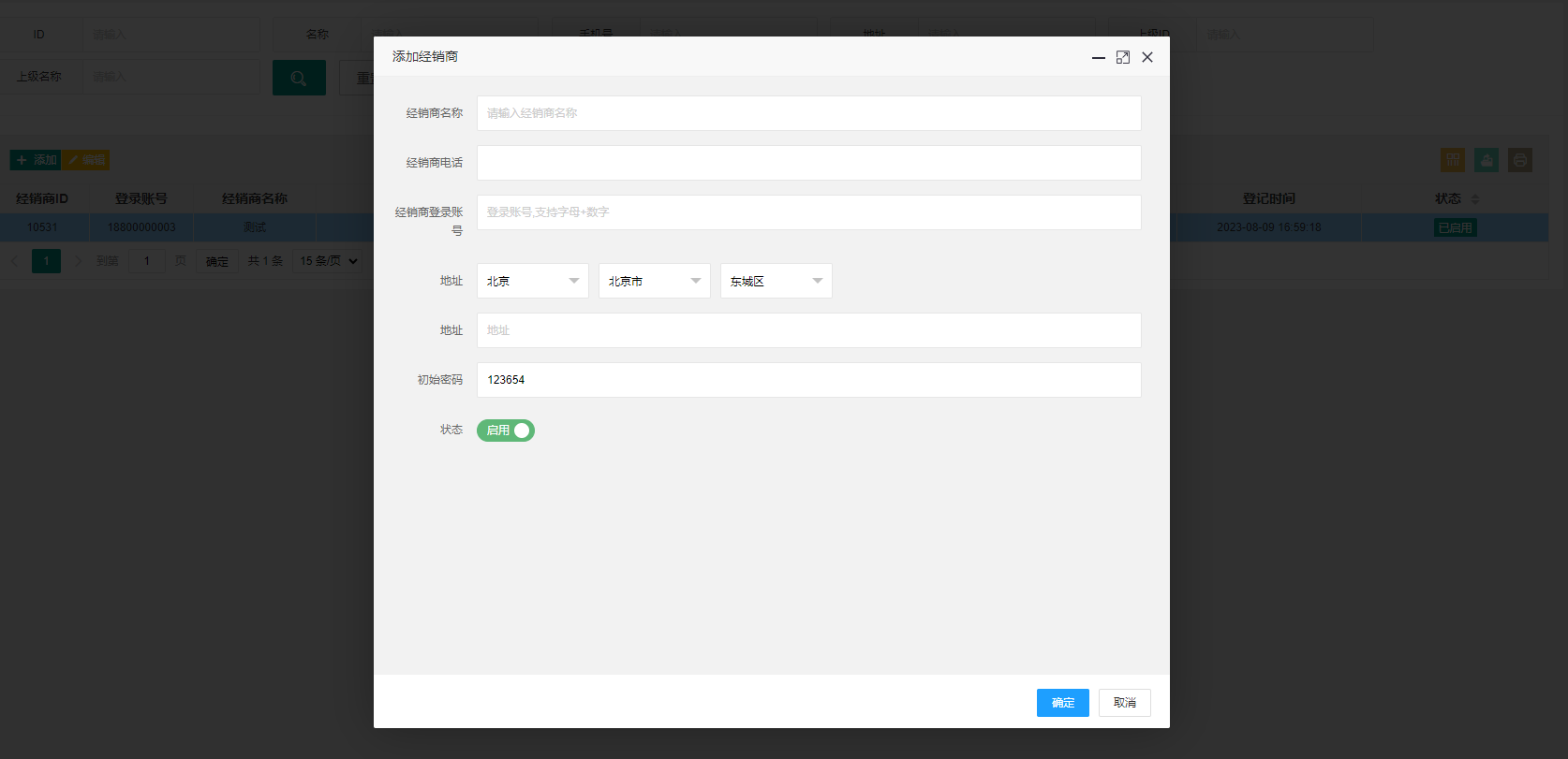Click the export icon in the table toolbar
This screenshot has height=759, width=1568.
point(1487,160)
